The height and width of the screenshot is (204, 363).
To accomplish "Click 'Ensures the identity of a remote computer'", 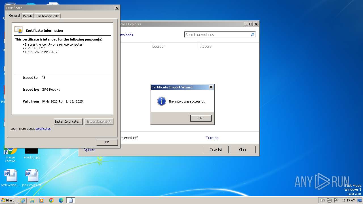I will 53,44.
